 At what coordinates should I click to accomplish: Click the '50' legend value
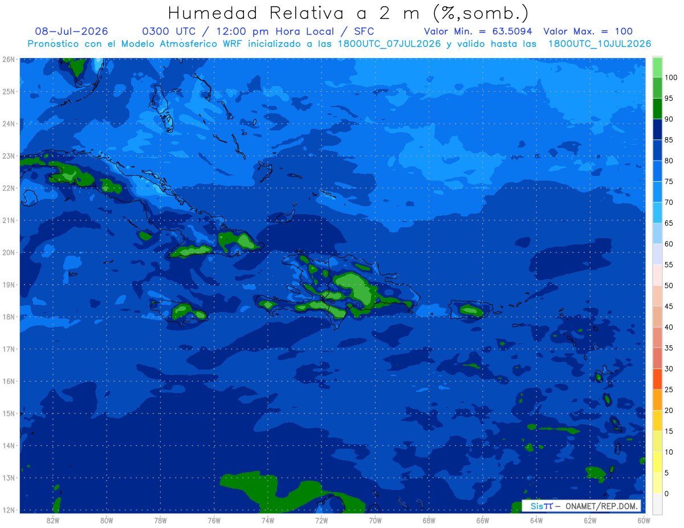[669, 285]
